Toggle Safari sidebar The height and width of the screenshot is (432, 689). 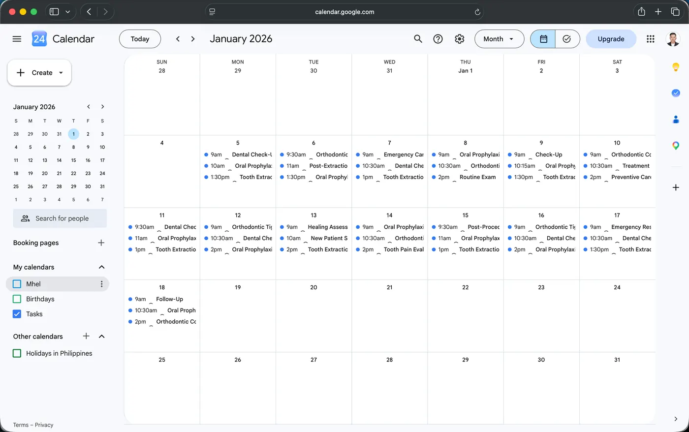click(x=54, y=11)
